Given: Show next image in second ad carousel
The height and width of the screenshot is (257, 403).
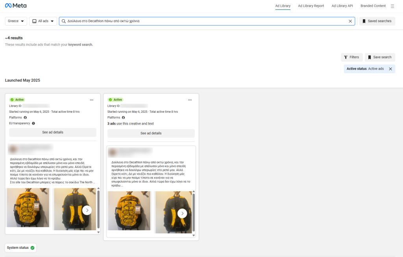Looking at the screenshot, I should pyautogui.click(x=182, y=213).
